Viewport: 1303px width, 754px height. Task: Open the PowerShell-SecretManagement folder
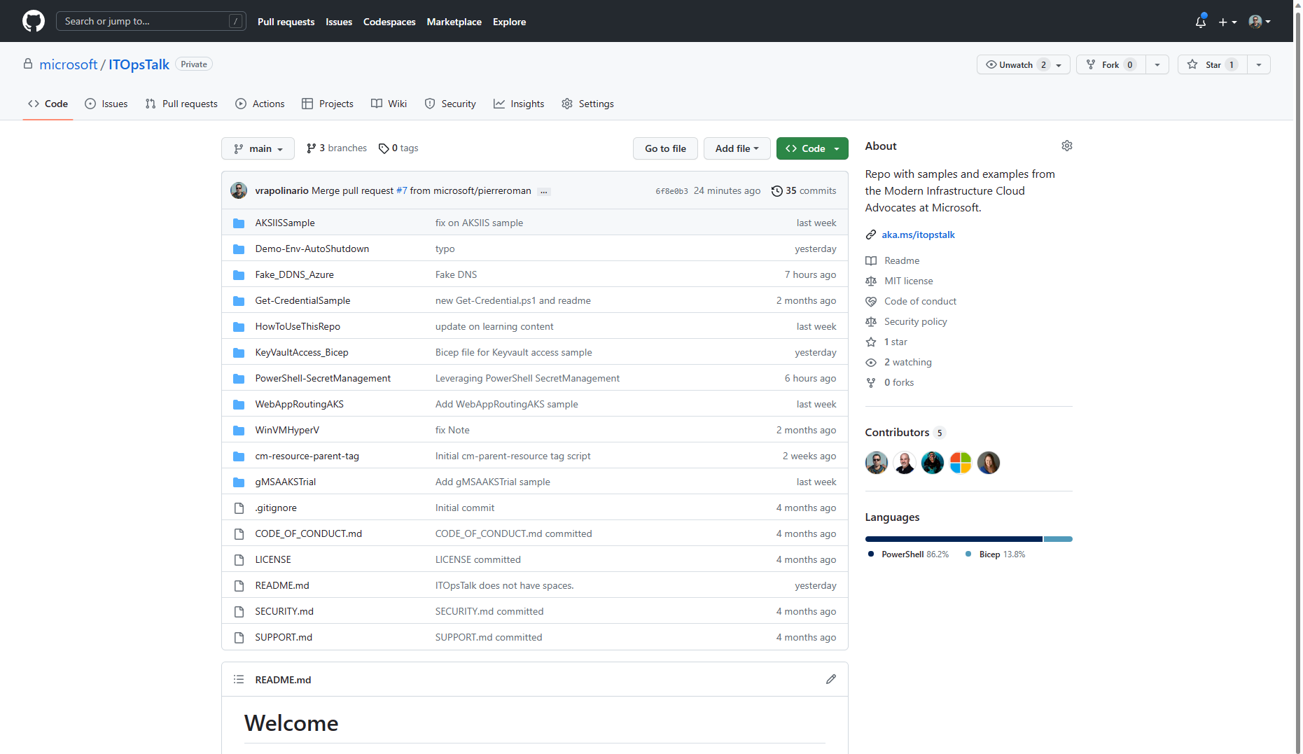pyautogui.click(x=323, y=378)
